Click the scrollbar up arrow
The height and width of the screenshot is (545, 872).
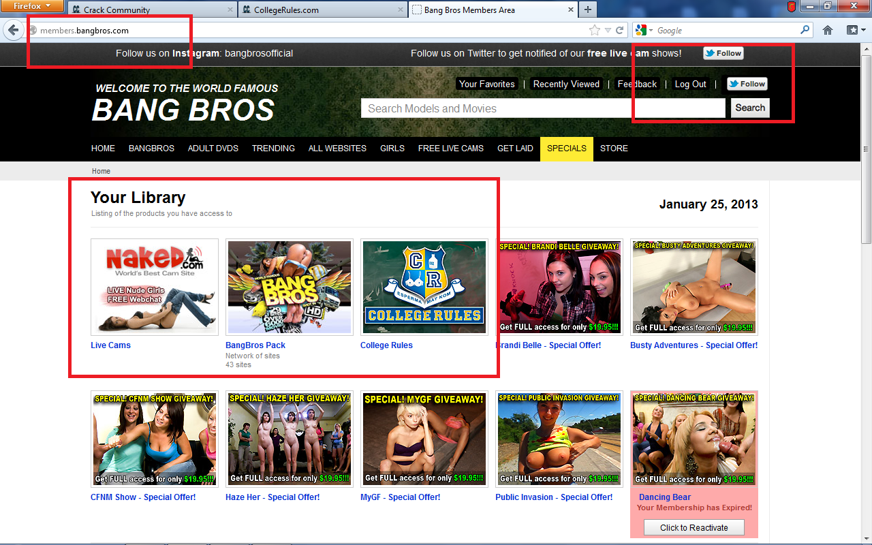(x=866, y=48)
